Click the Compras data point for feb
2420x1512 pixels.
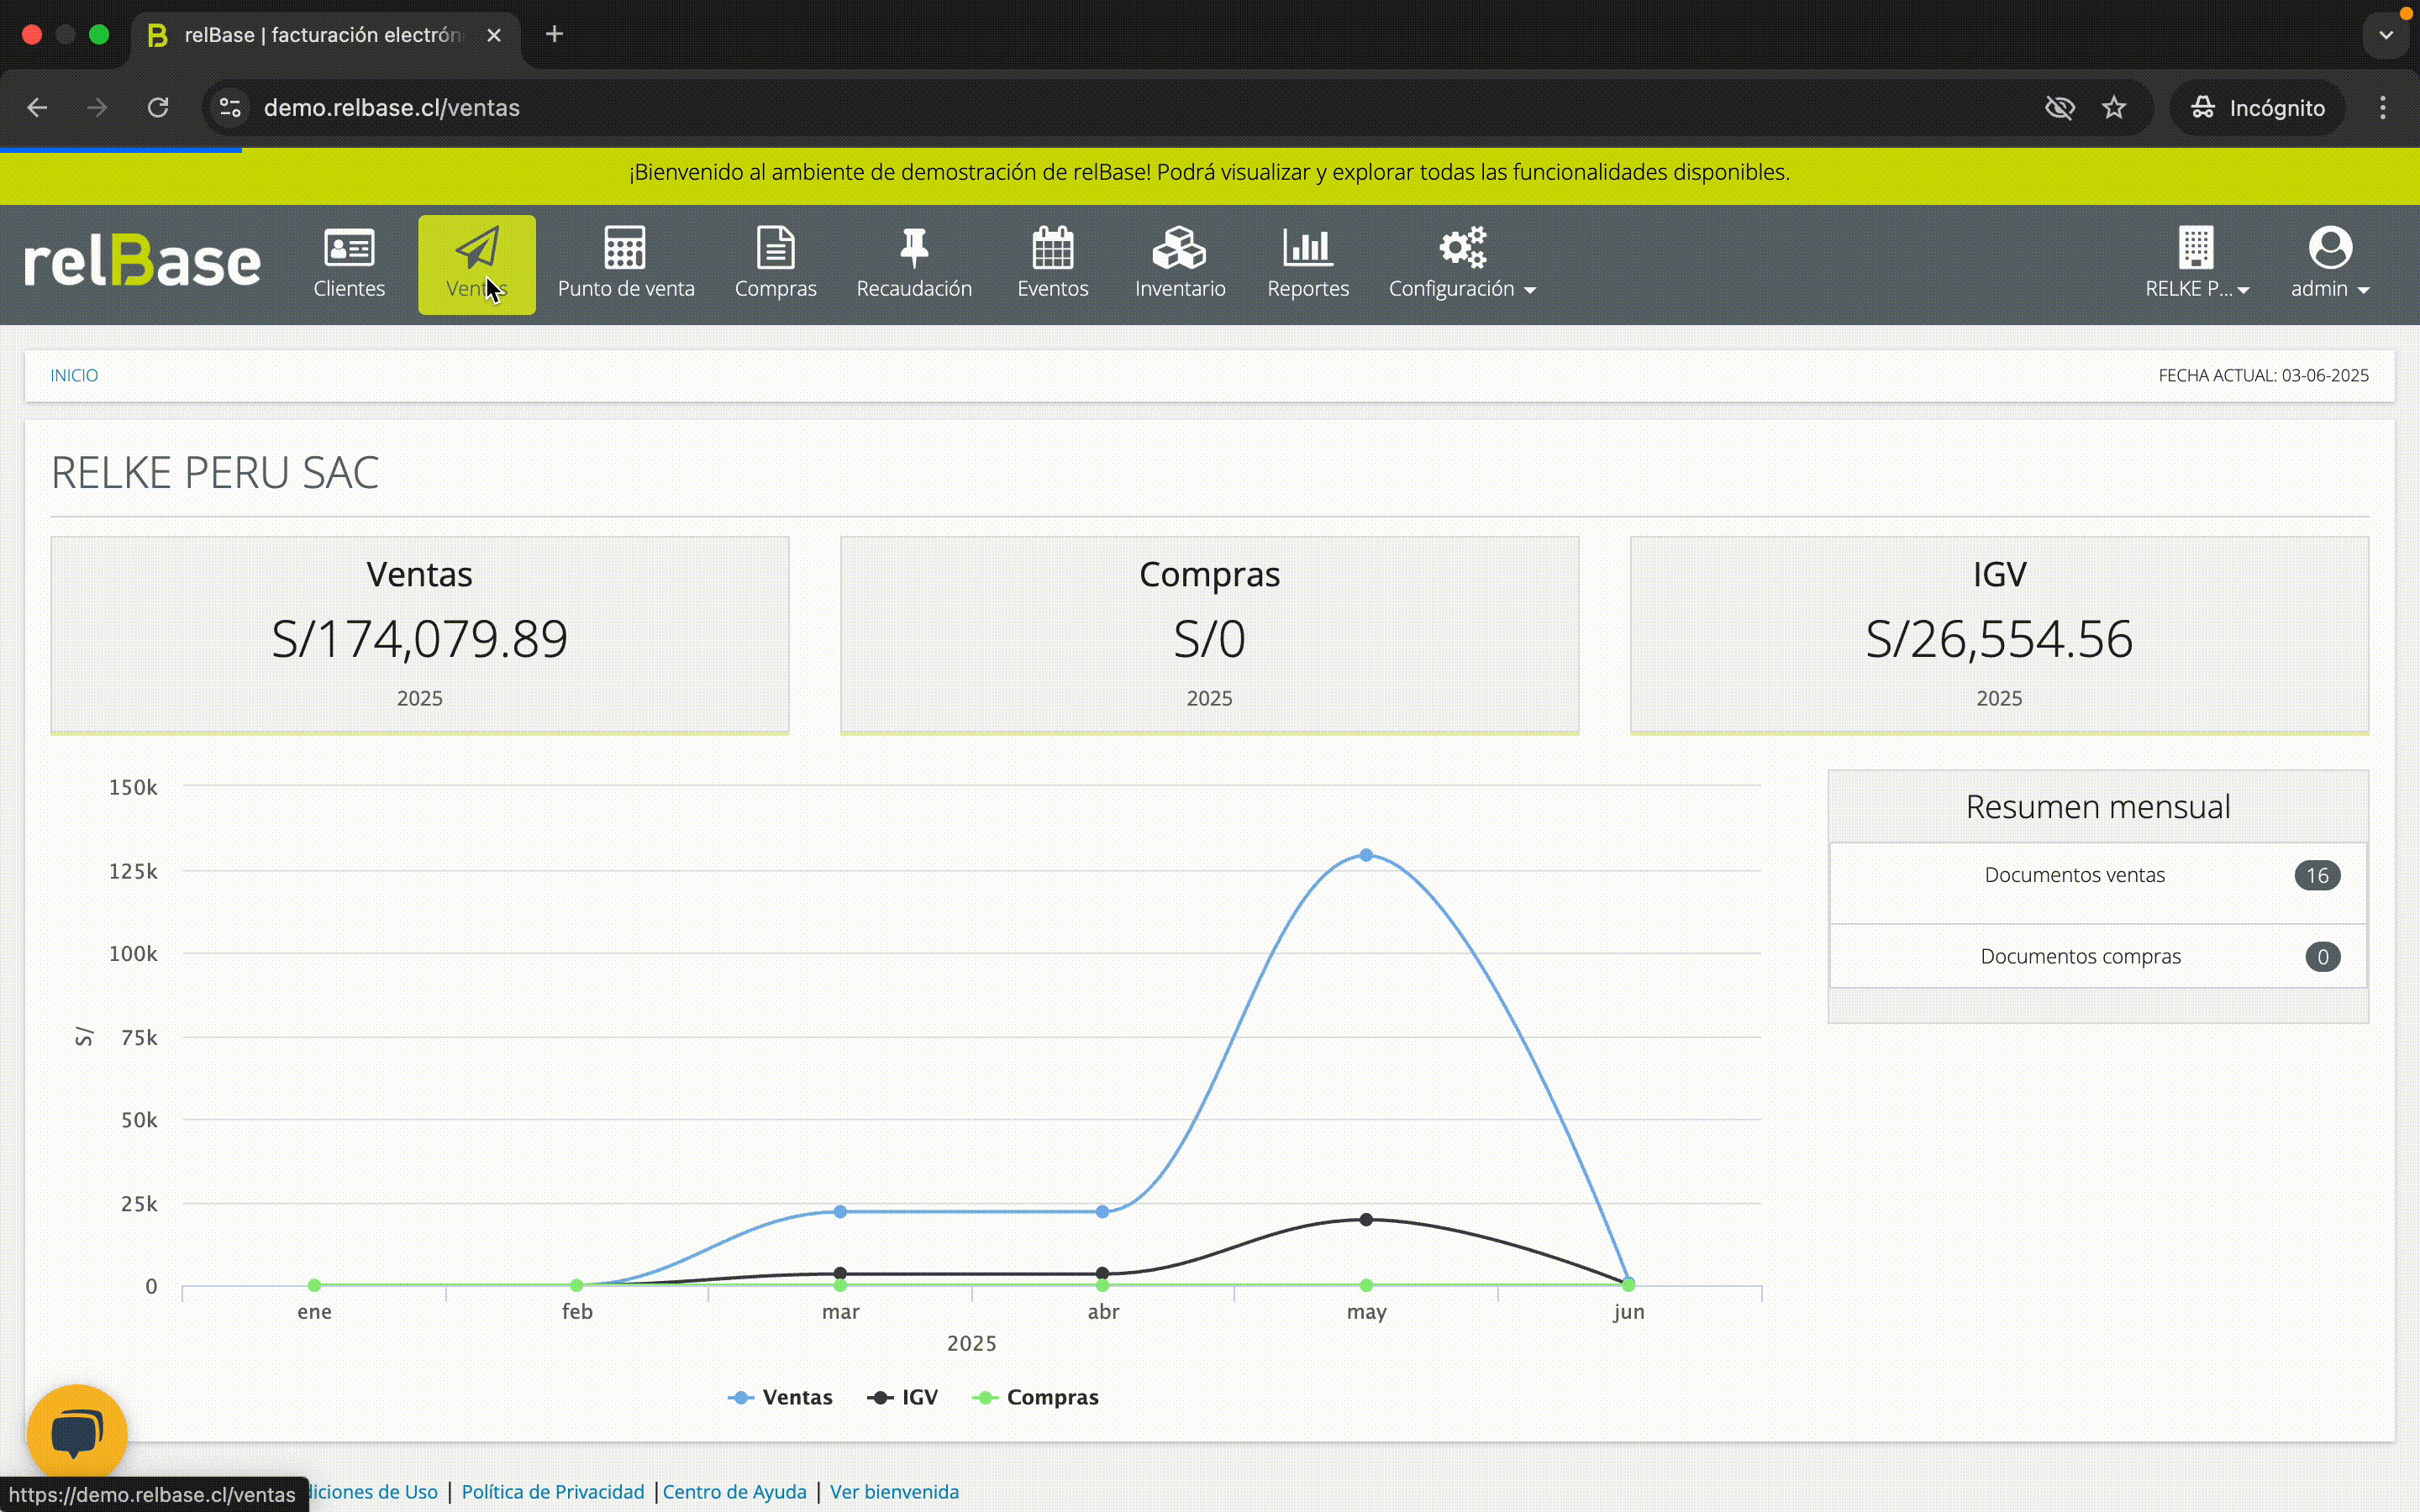click(576, 1285)
